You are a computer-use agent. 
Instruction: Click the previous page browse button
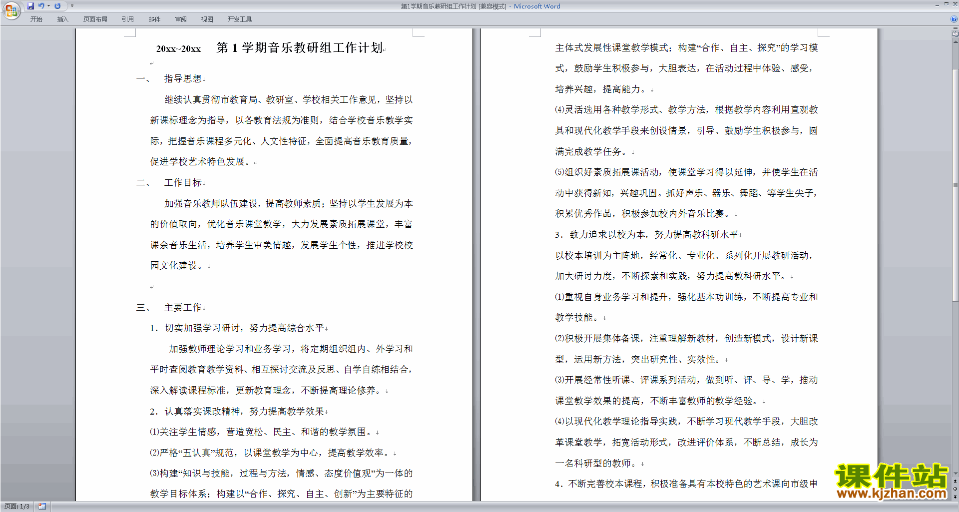coord(955,481)
